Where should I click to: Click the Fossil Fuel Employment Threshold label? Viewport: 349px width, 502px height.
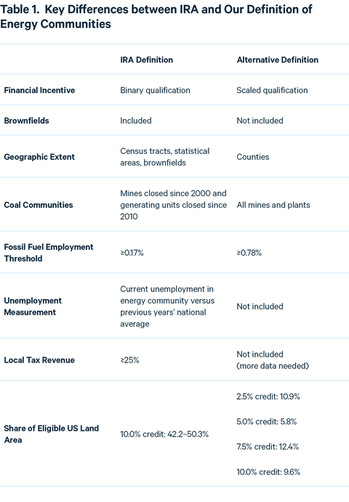49,253
